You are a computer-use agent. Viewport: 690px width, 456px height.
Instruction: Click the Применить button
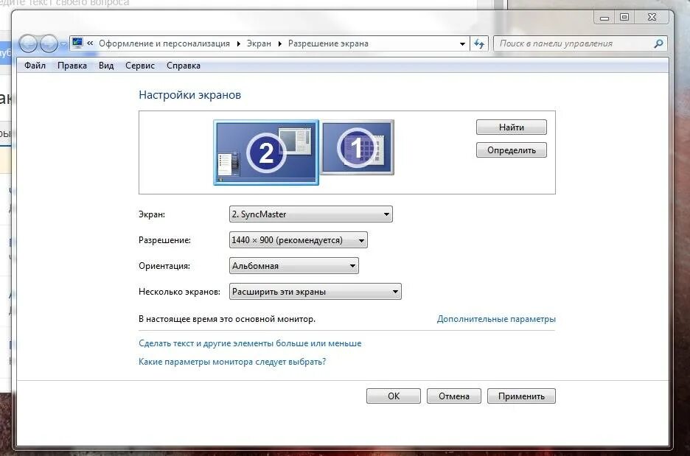click(x=521, y=396)
